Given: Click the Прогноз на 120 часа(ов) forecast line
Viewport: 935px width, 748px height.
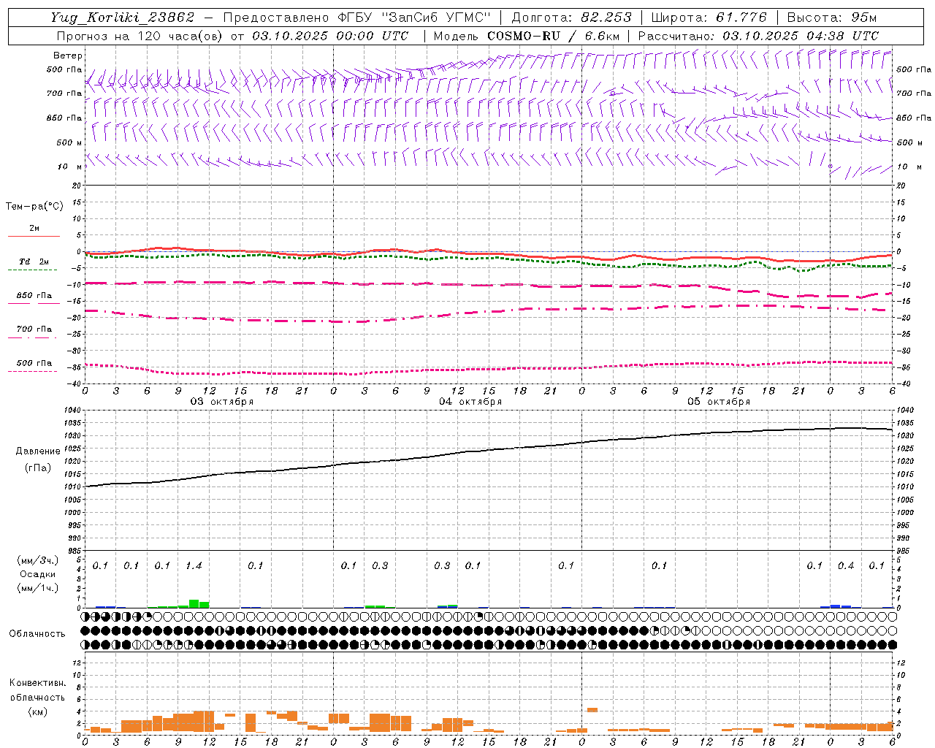Looking at the screenshot, I should [x=232, y=36].
